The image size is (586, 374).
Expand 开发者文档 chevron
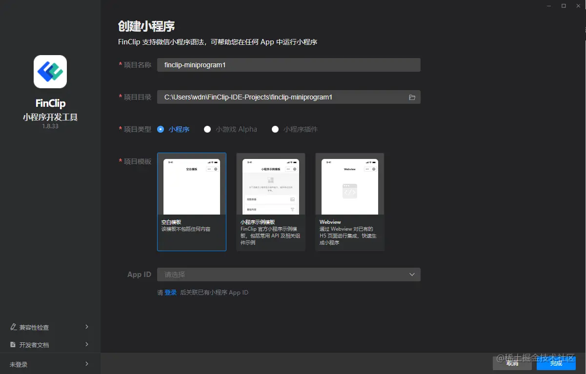point(87,344)
